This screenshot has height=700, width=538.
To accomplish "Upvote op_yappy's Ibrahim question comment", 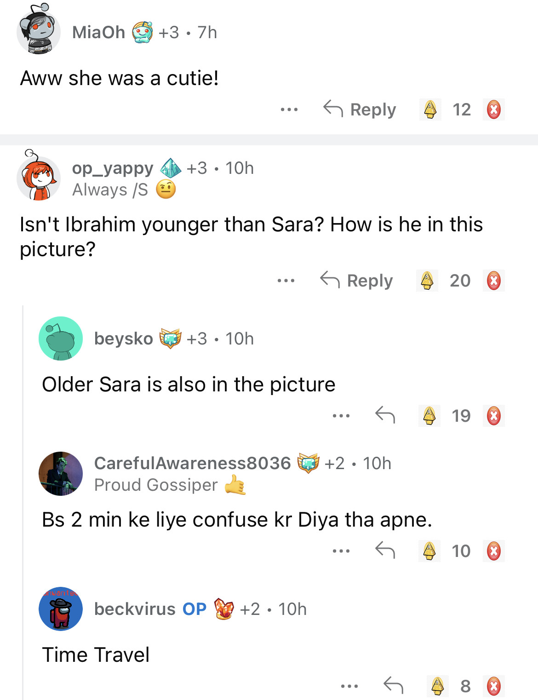I will coord(427,281).
